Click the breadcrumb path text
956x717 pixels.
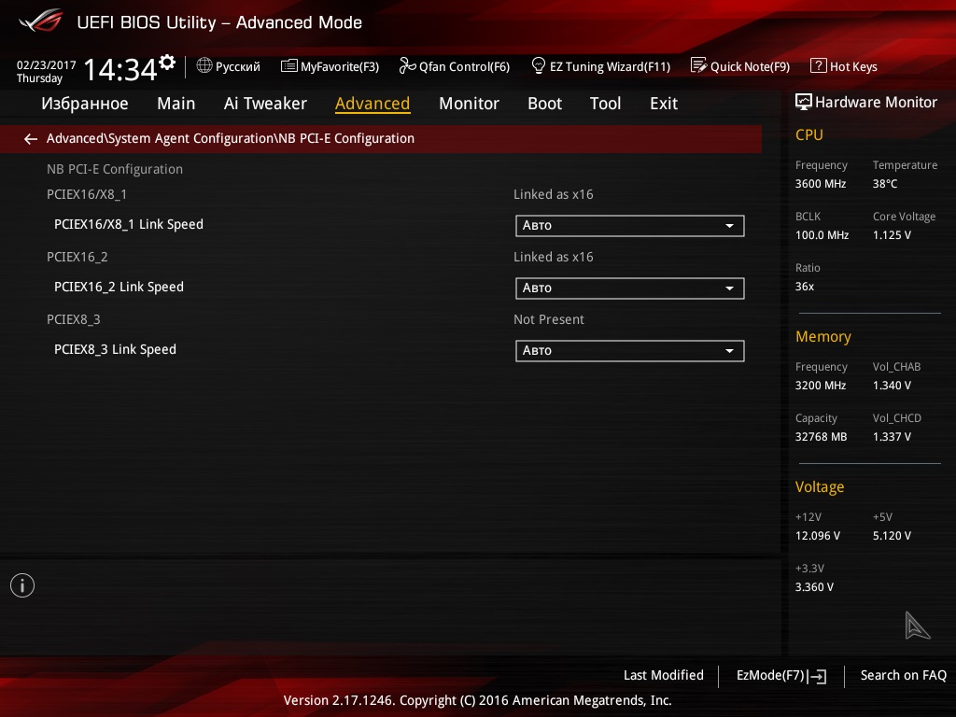pyautogui.click(x=231, y=138)
